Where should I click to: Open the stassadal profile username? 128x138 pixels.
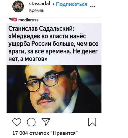pos(39,4)
